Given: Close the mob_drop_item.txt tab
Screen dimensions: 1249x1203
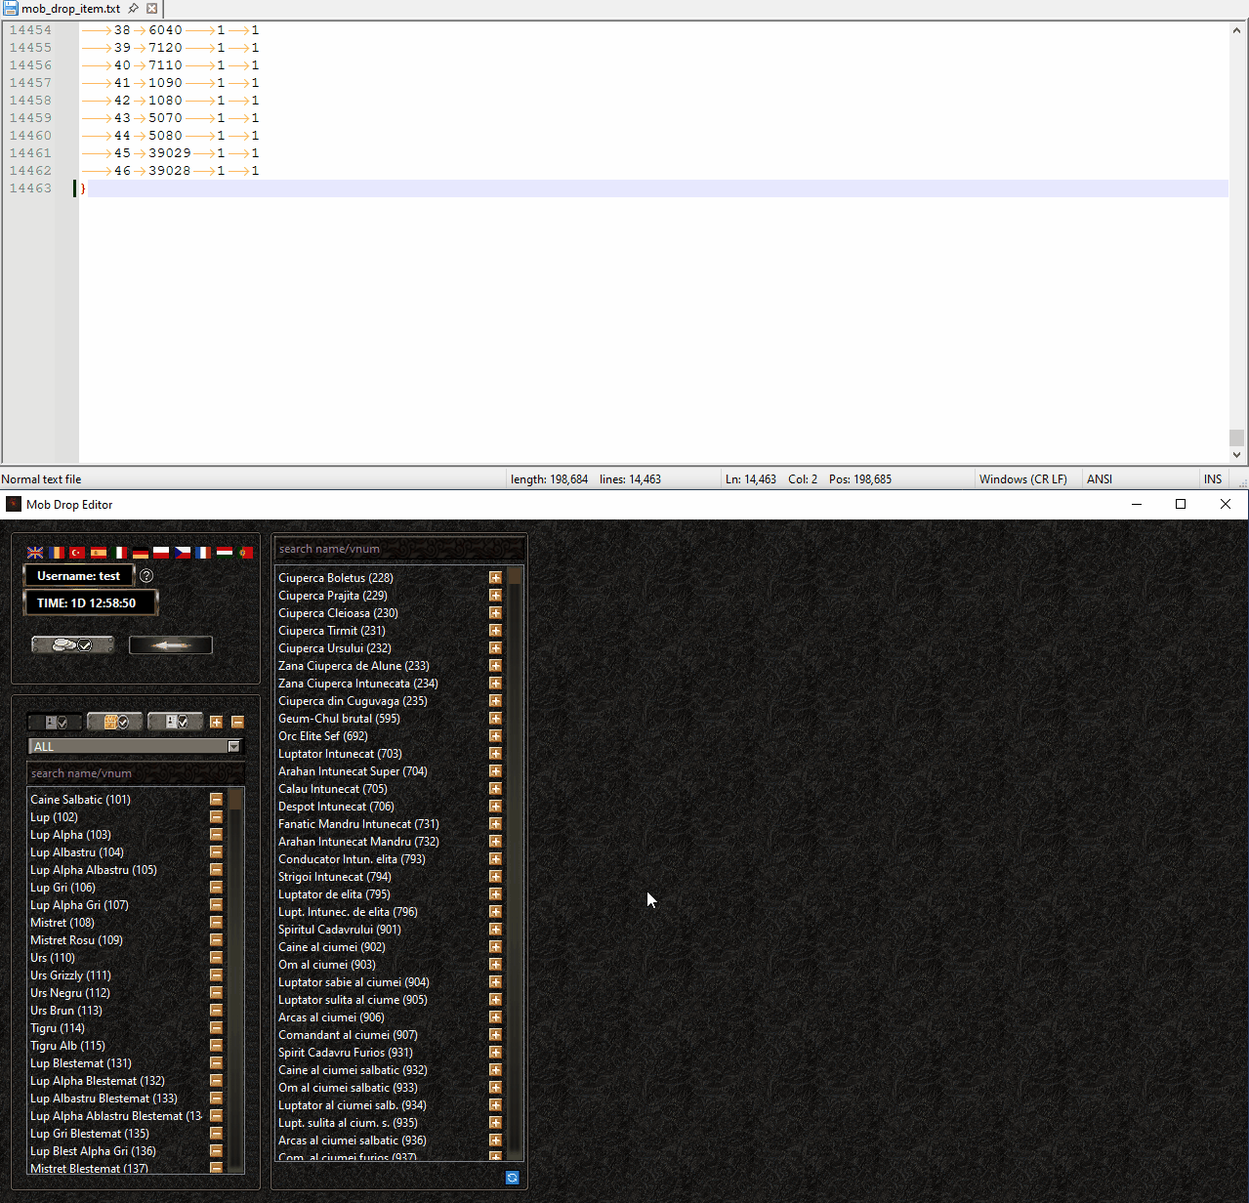Looking at the screenshot, I should (152, 9).
